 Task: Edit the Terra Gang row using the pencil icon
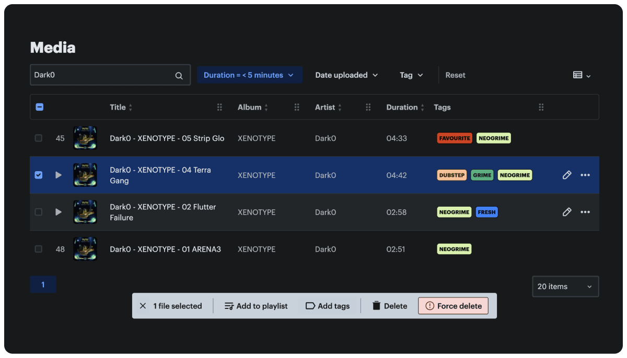[x=567, y=175]
